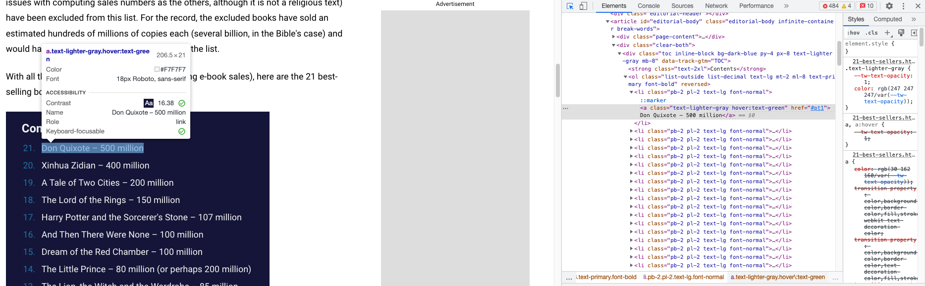Toggle the :hov element state button

853,33
